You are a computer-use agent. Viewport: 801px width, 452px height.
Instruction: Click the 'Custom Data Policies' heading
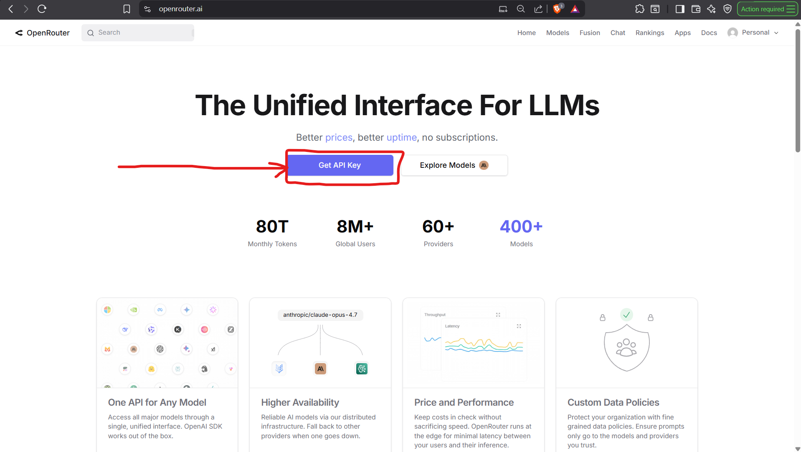(x=613, y=402)
